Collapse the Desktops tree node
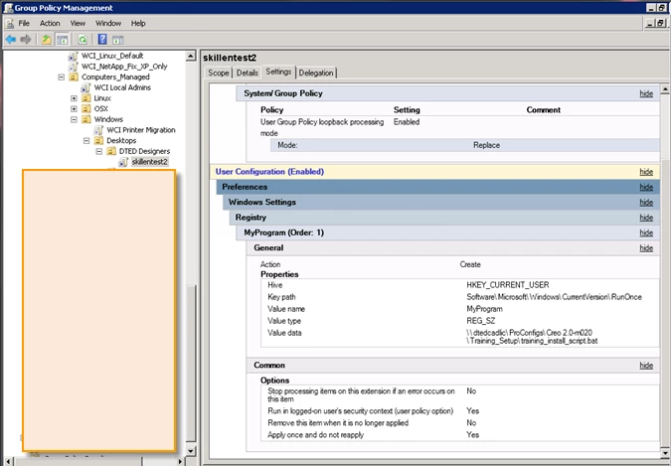This screenshot has height=466, width=671. 86,140
